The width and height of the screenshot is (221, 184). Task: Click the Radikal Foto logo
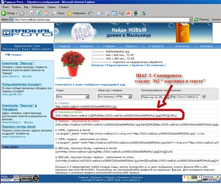[21, 33]
